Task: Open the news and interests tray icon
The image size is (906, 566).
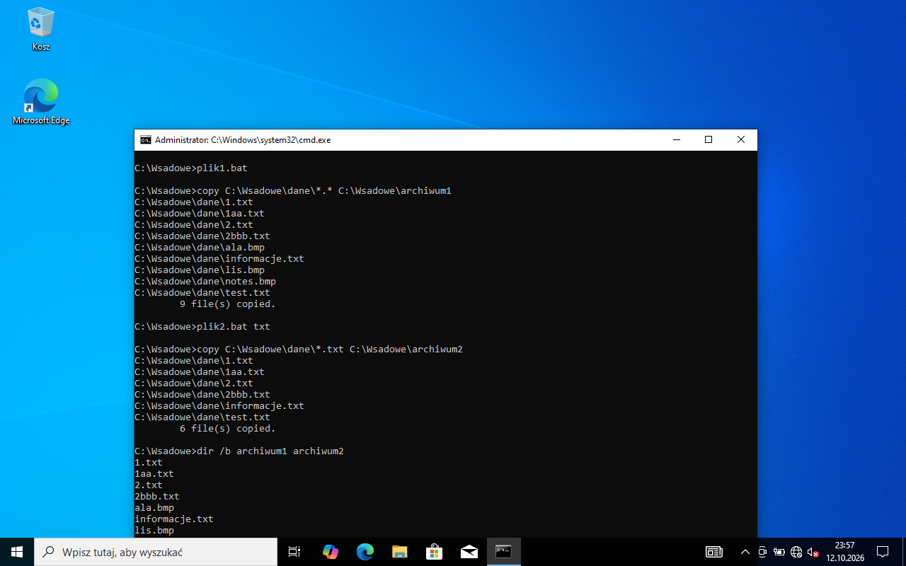Action: (x=713, y=552)
